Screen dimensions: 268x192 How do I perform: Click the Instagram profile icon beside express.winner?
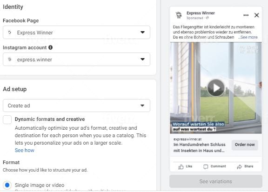click(x=10, y=60)
